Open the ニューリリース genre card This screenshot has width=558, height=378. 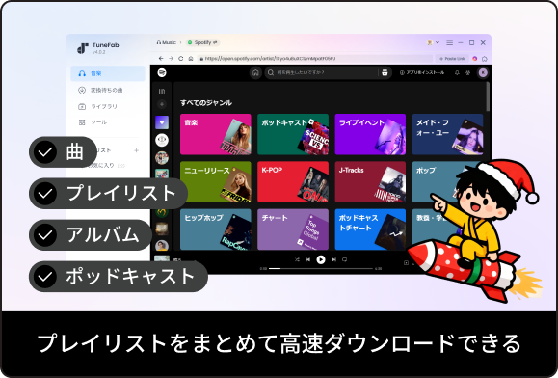(216, 182)
